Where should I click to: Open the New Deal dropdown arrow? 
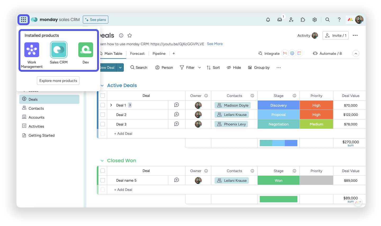pyautogui.click(x=120, y=68)
